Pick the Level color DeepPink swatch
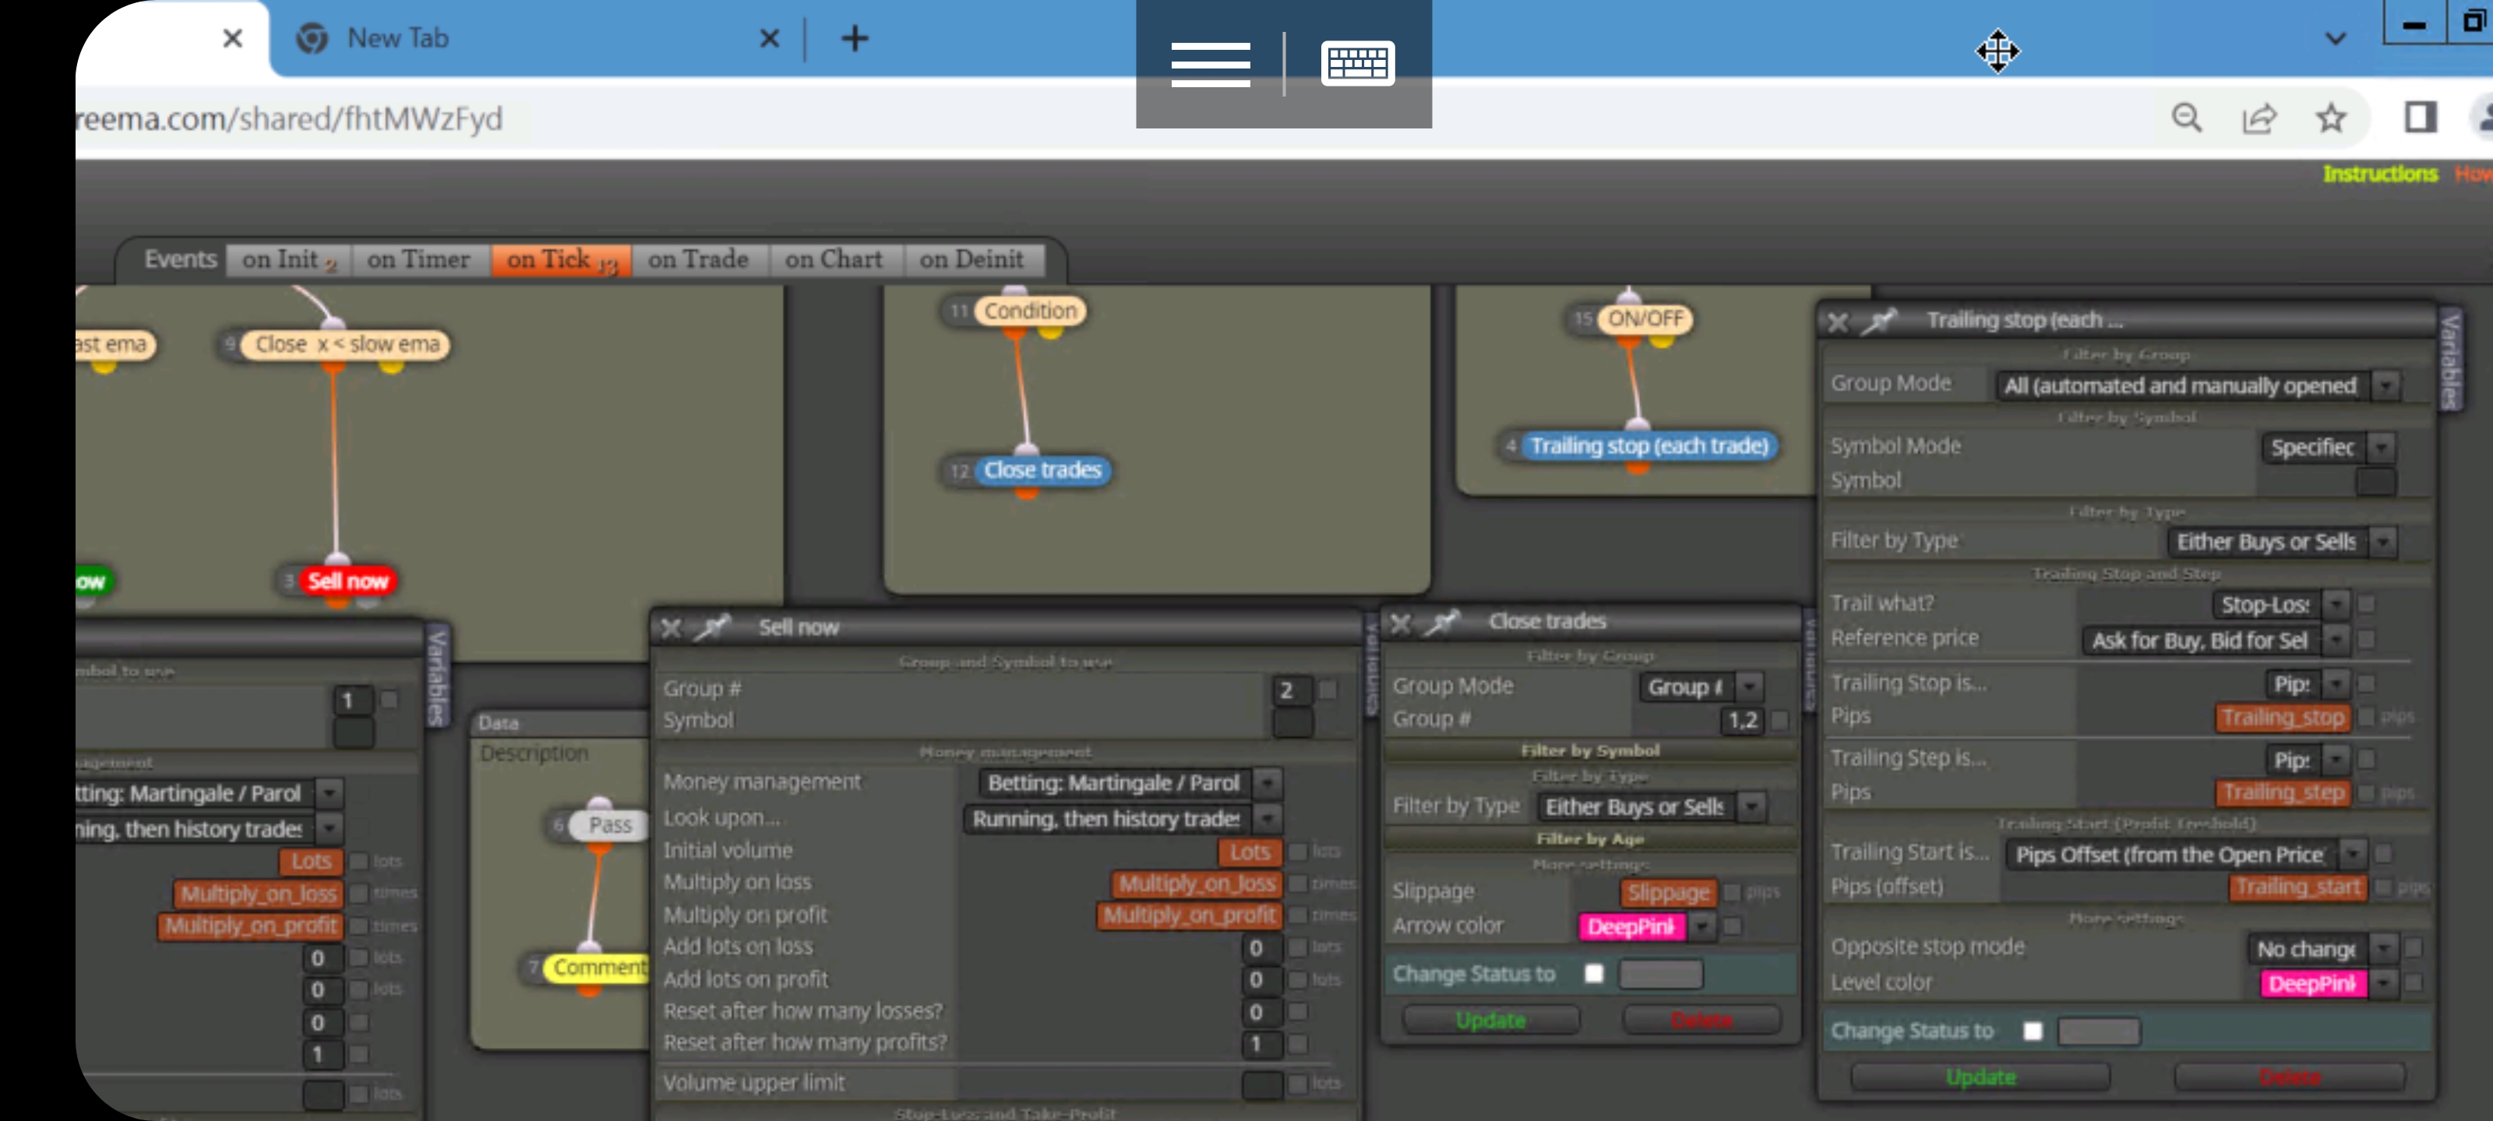 coord(2313,984)
